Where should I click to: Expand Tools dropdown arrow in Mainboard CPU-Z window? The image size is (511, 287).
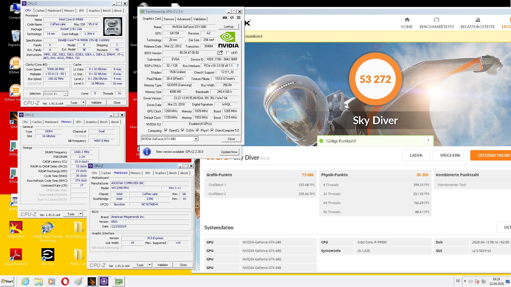pyautogui.click(x=150, y=265)
